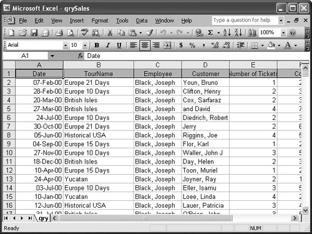Open the Edit menu

pyautogui.click(x=39, y=21)
